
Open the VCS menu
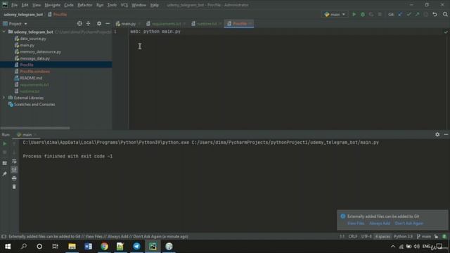coord(124,5)
